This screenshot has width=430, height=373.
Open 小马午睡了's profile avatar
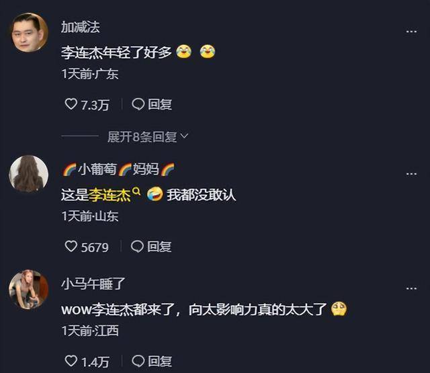(x=29, y=290)
